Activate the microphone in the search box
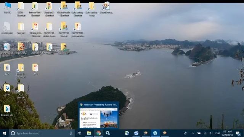 click(71, 133)
